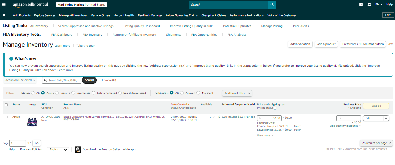Screen dimensions: 395x165
Task: Click the search magnifier button
Action: 272,5
